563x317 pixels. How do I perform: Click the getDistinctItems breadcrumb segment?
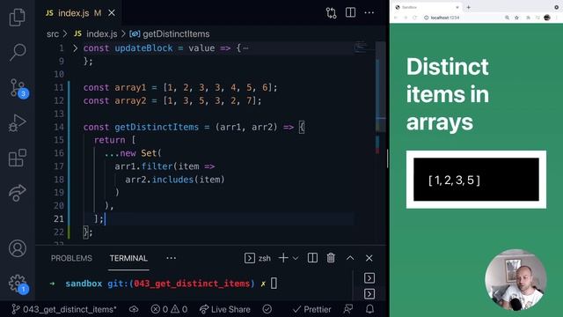pos(170,33)
